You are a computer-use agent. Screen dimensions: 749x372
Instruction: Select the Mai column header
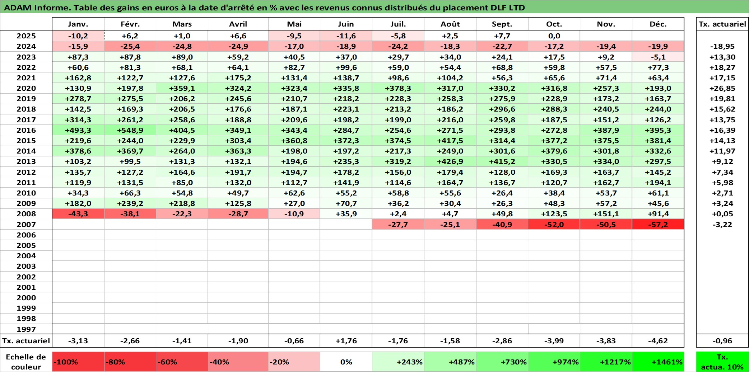click(294, 24)
